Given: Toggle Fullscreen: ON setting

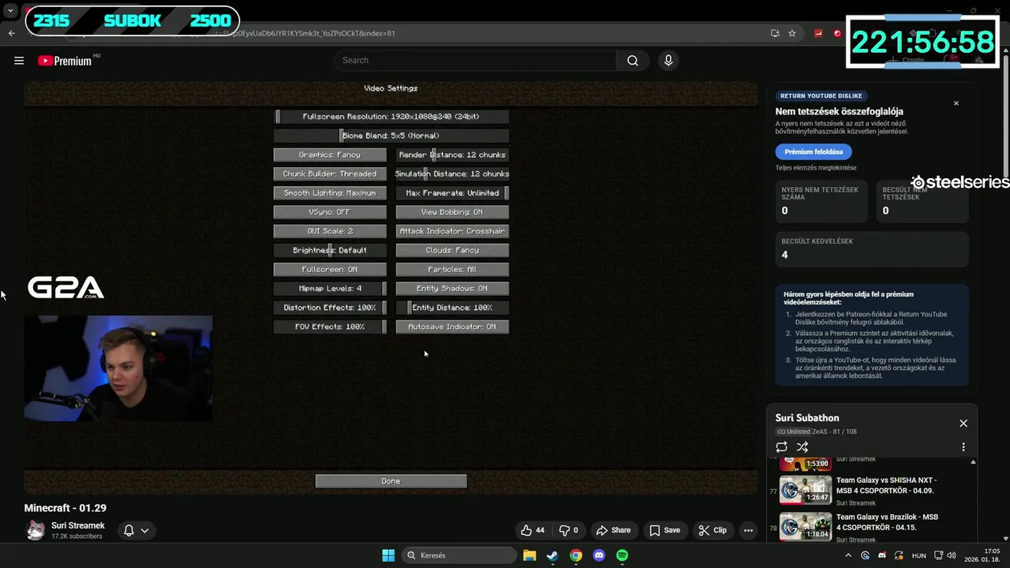Looking at the screenshot, I should tap(330, 269).
